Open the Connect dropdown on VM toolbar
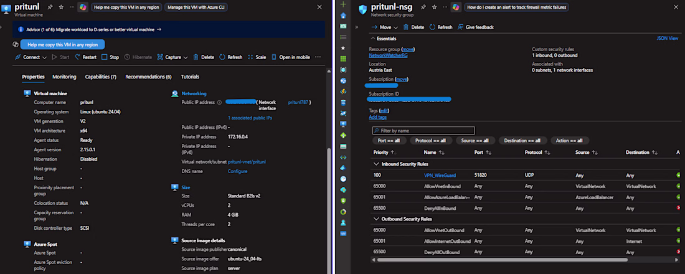 pos(31,57)
